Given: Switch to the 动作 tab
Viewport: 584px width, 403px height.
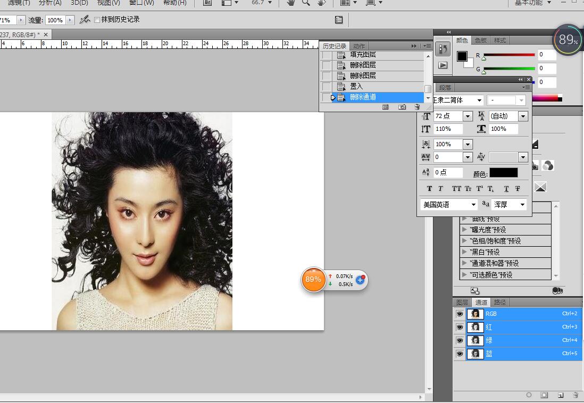Looking at the screenshot, I should pyautogui.click(x=359, y=46).
